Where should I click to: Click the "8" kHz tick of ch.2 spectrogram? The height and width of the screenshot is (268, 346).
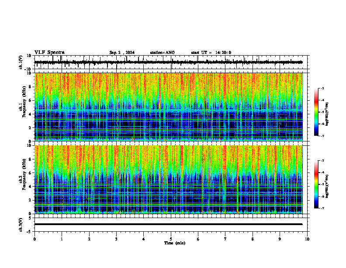point(30,159)
